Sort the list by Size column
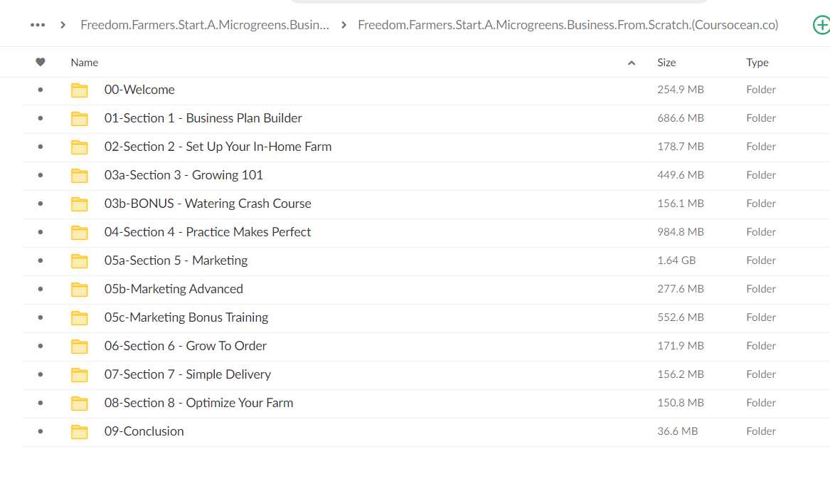 [x=666, y=63]
